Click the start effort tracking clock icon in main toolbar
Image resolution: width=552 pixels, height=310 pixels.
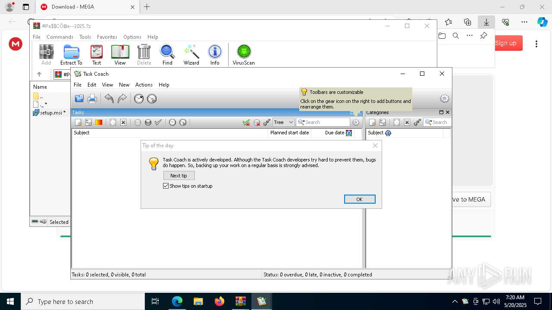click(x=139, y=99)
